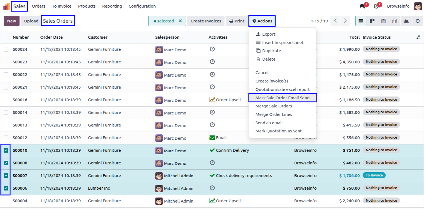Screen dimensions: 424x209
Task: Toggle the select-all header checkbox
Action: (6, 37)
